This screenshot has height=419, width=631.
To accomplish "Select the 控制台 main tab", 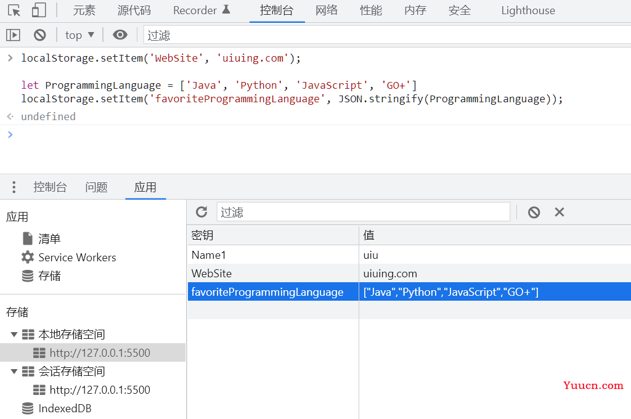I will click(277, 10).
